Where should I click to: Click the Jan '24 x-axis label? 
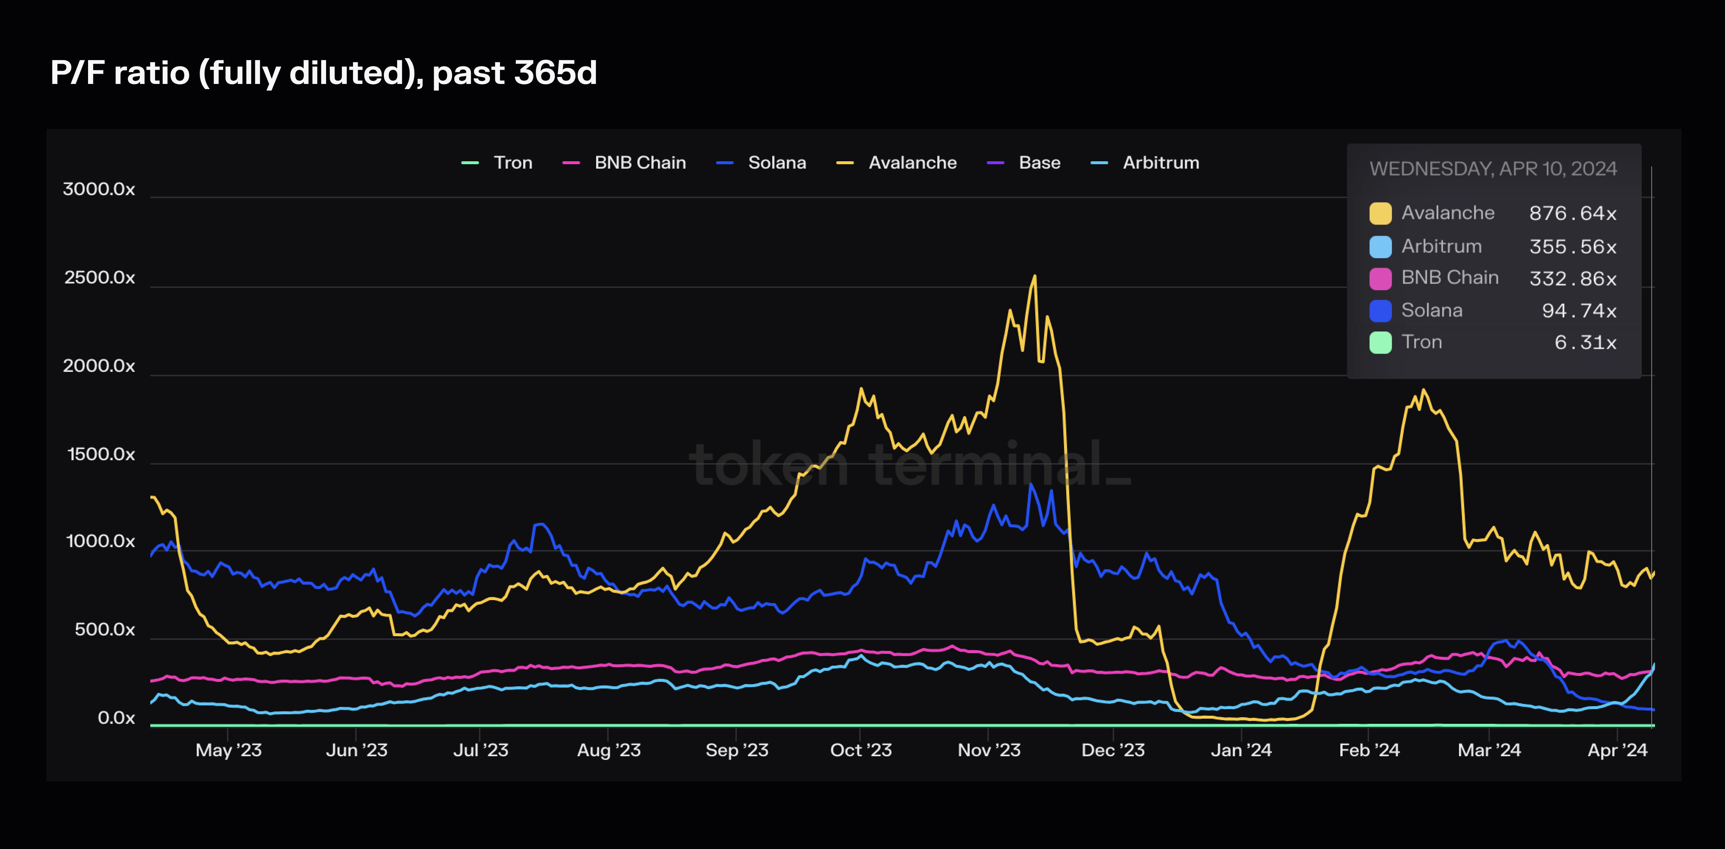[x=1241, y=750]
